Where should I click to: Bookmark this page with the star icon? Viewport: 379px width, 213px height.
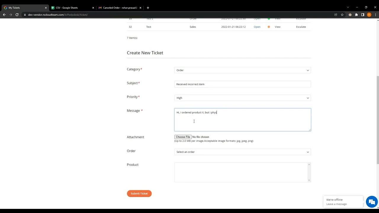[x=342, y=14]
